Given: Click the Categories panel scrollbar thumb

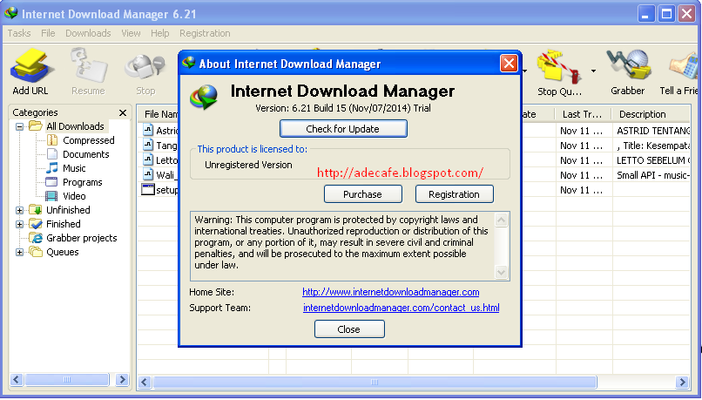Looking at the screenshot, I should pyautogui.click(x=67, y=380).
